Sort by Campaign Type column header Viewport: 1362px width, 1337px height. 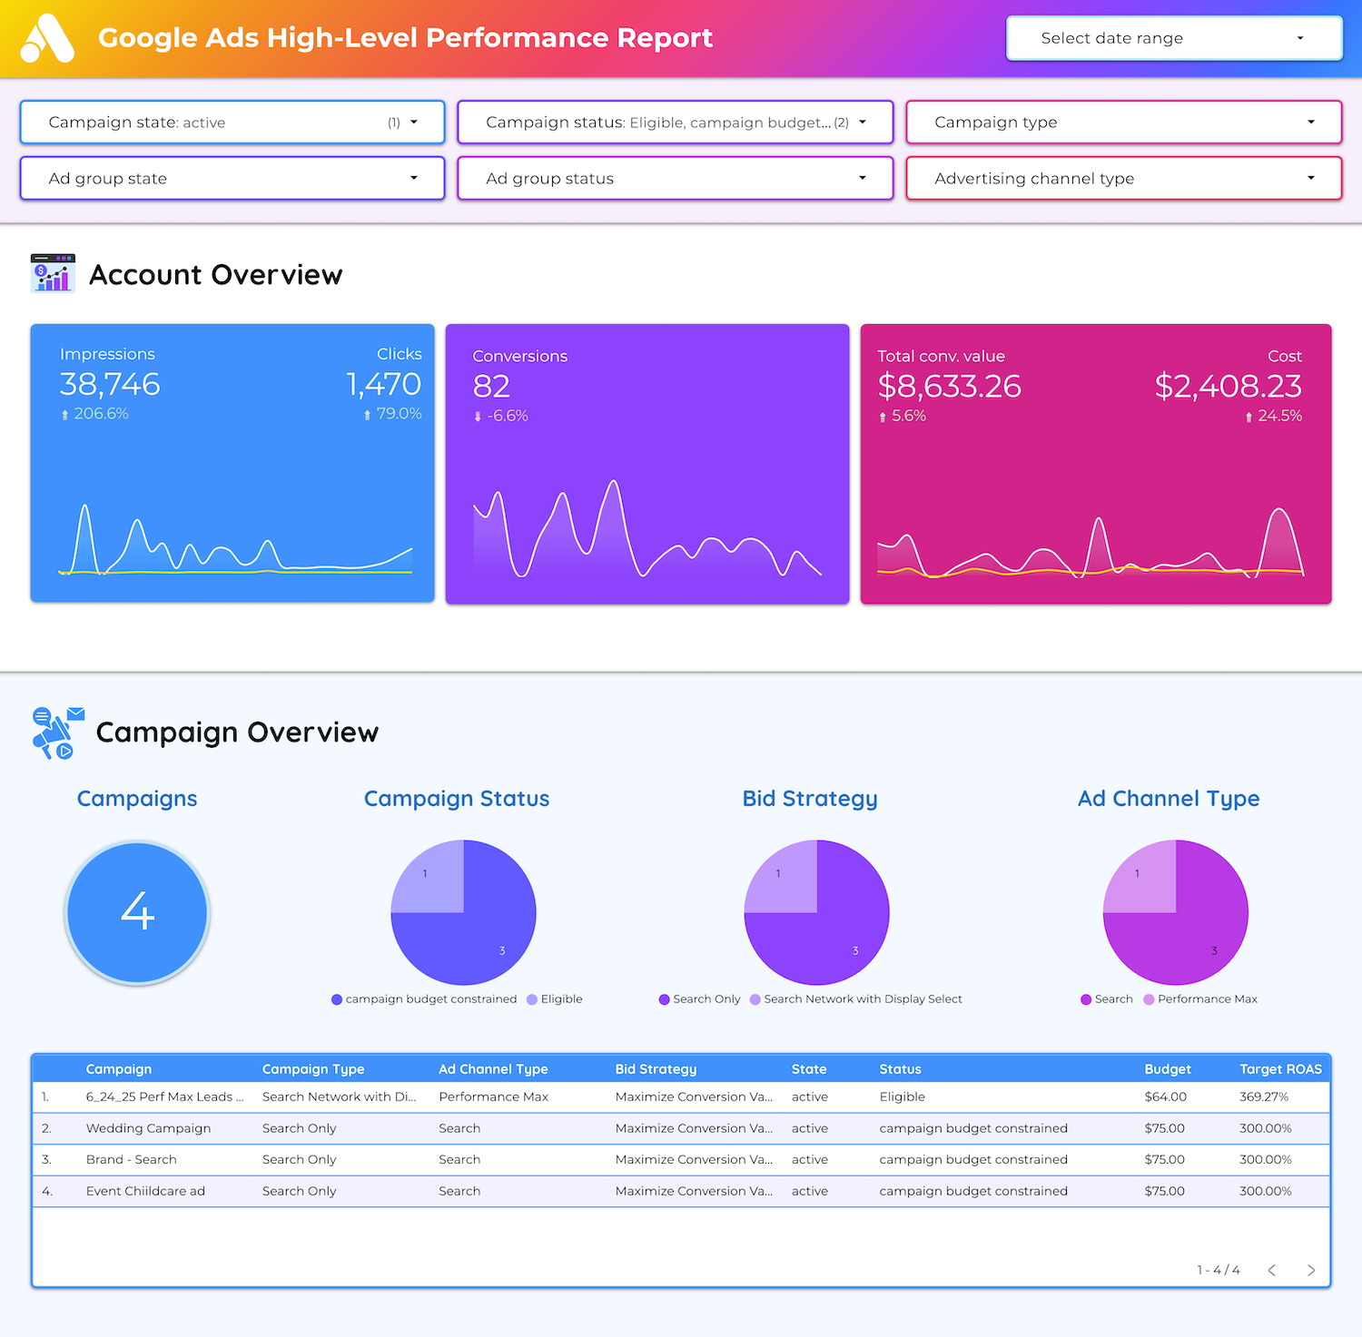(313, 1069)
